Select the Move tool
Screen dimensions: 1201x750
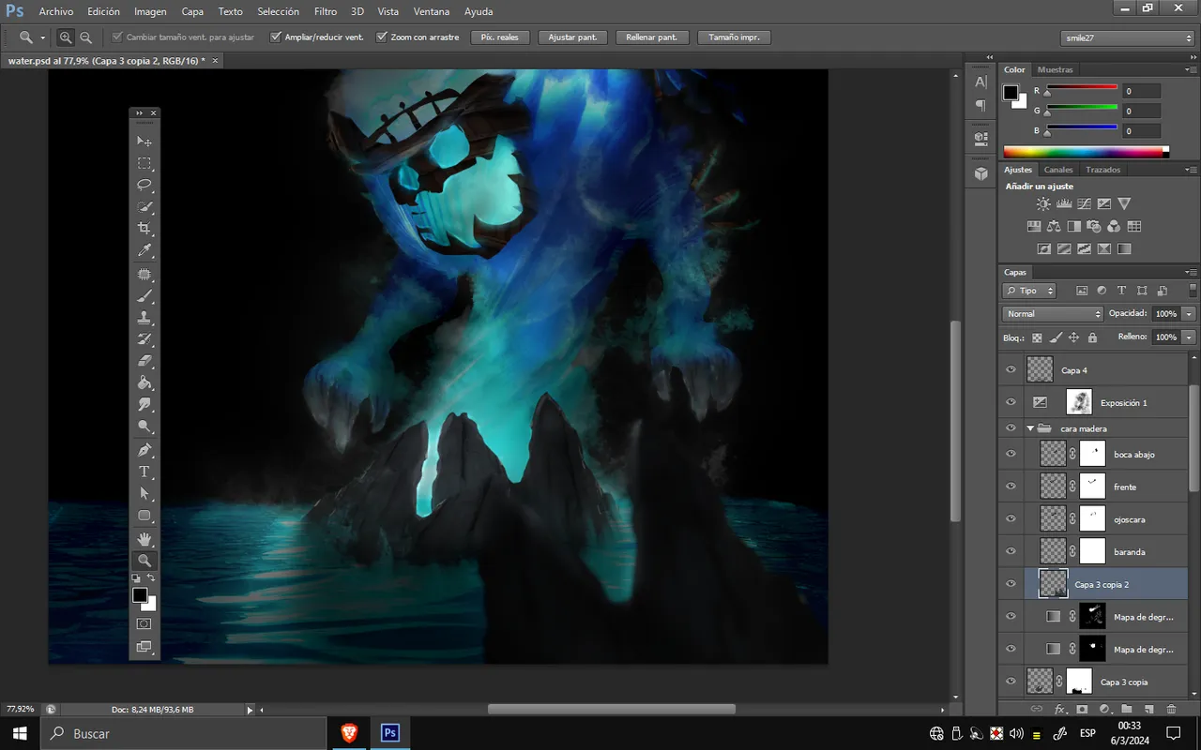pyautogui.click(x=144, y=142)
